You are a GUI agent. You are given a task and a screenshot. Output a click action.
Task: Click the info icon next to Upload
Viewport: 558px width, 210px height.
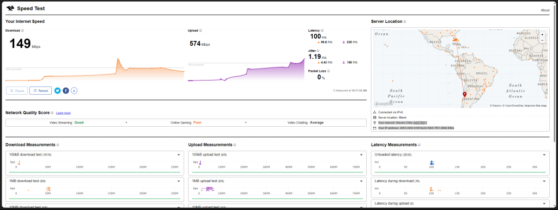(x=201, y=30)
